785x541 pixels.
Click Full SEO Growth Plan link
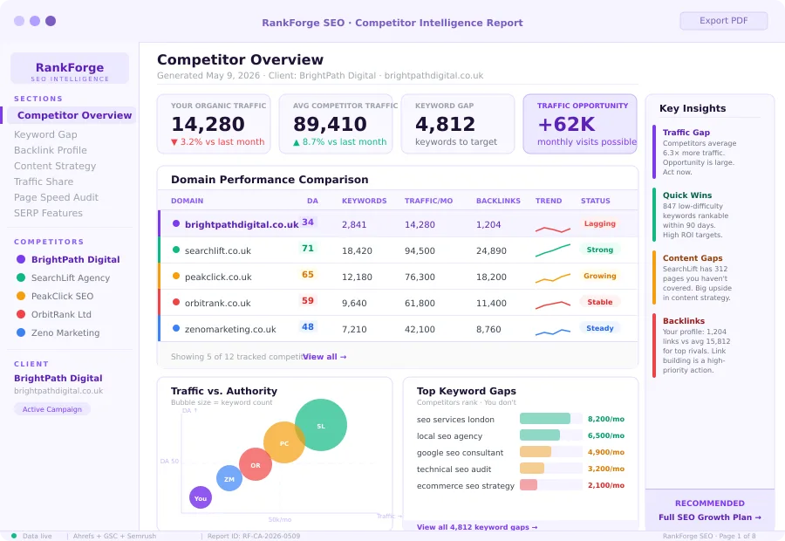click(x=710, y=517)
